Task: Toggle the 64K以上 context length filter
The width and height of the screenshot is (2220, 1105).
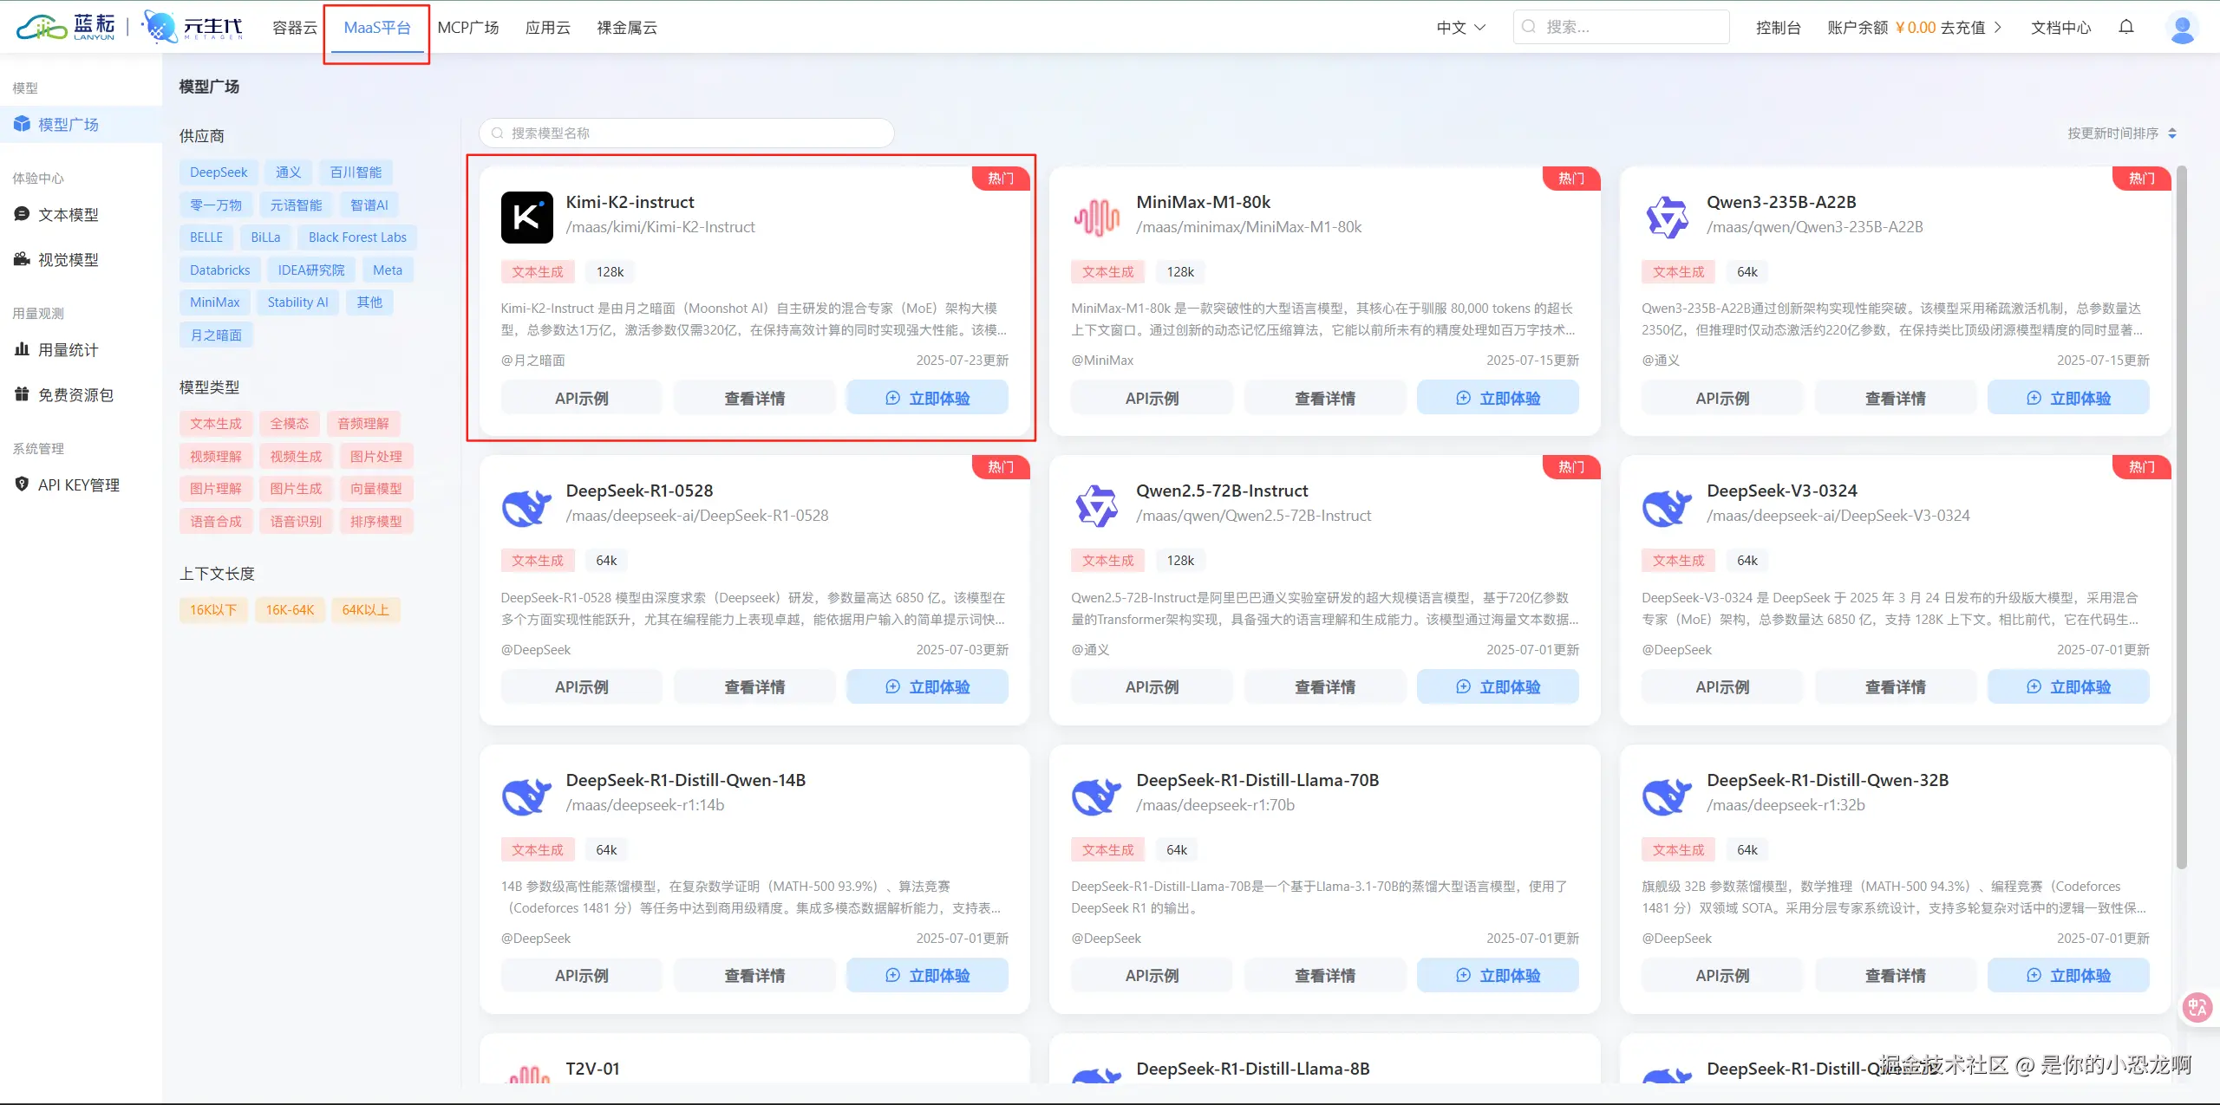Action: [x=365, y=610]
